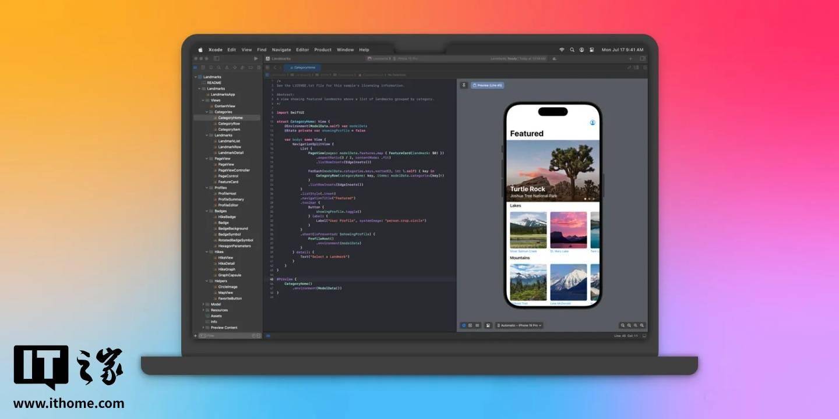Open the Edit menu

coord(231,49)
